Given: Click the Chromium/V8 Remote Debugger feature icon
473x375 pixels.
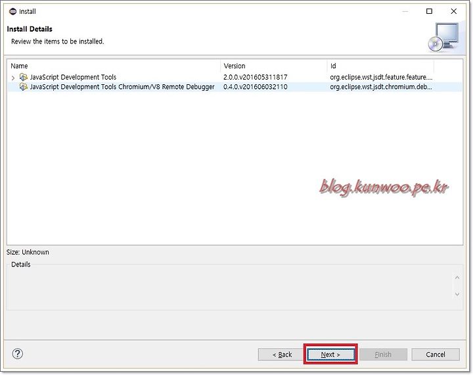Looking at the screenshot, I should coord(24,87).
